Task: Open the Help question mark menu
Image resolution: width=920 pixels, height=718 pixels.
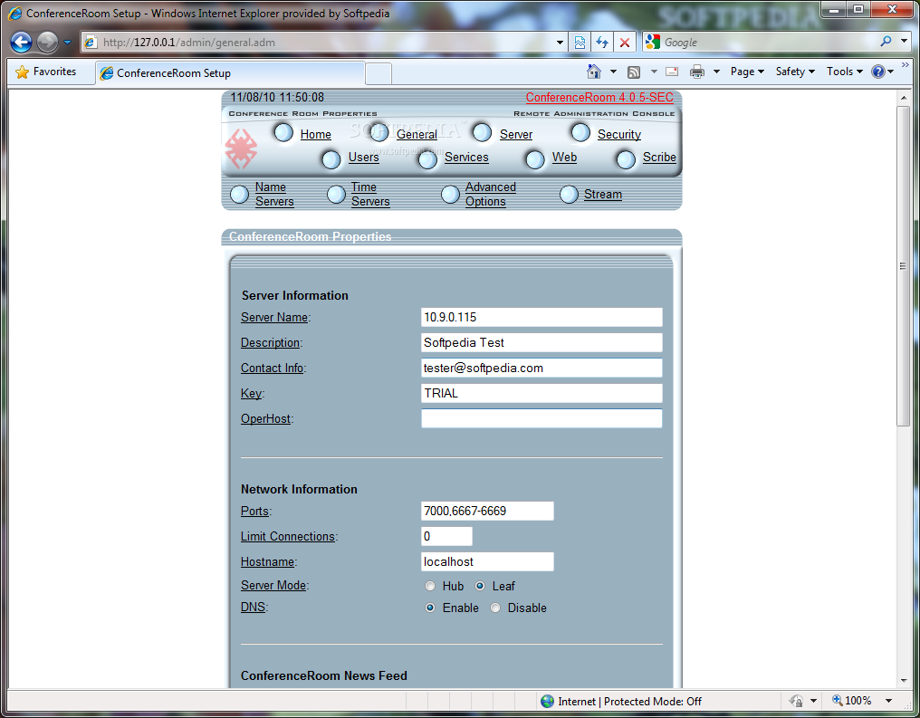Action: tap(882, 72)
